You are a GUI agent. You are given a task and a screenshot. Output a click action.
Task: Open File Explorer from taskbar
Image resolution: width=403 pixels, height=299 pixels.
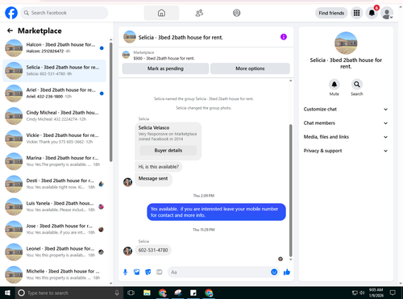tap(147, 293)
